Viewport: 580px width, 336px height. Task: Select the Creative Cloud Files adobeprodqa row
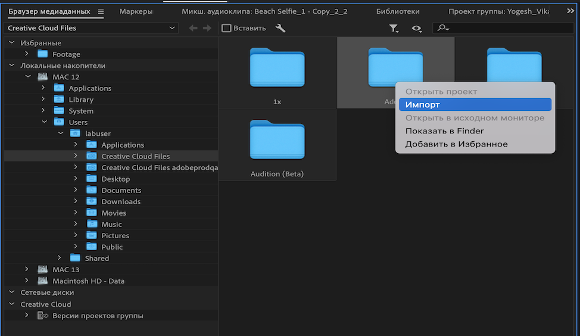click(111, 167)
